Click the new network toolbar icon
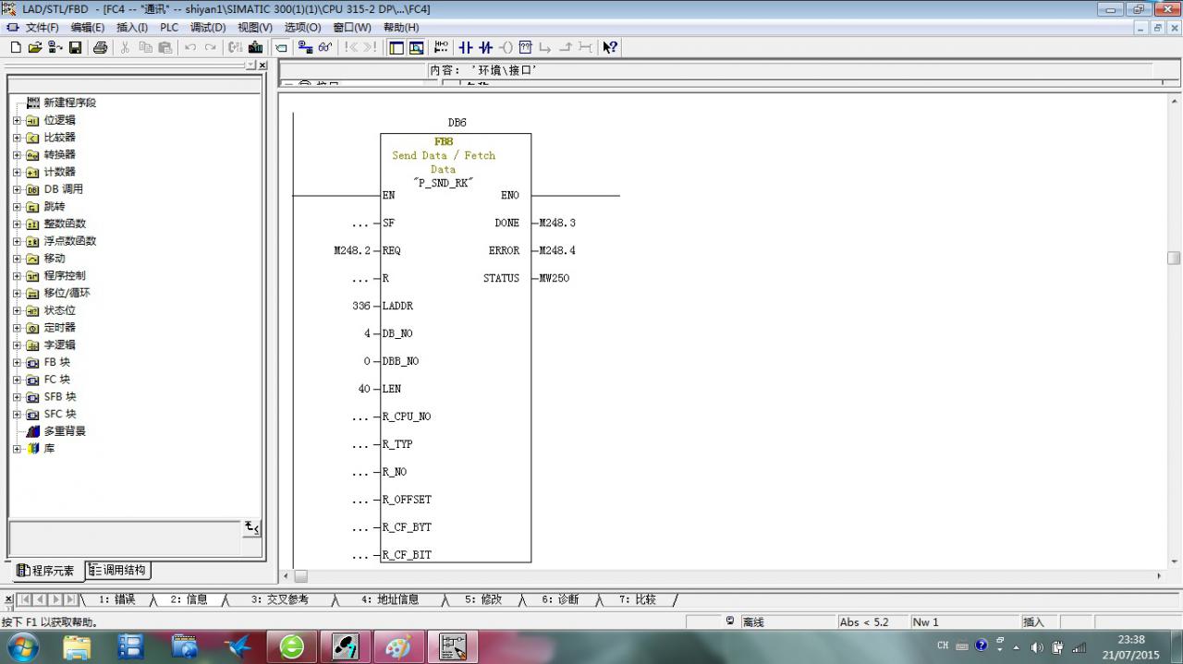This screenshot has height=664, width=1183. (441, 47)
